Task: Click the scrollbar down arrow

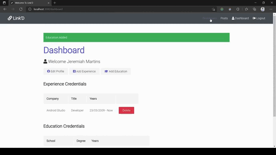Action: click(x=274, y=146)
